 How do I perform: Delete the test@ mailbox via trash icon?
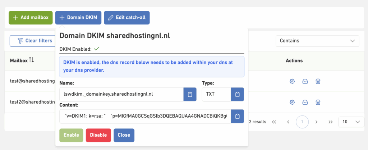[318, 81]
